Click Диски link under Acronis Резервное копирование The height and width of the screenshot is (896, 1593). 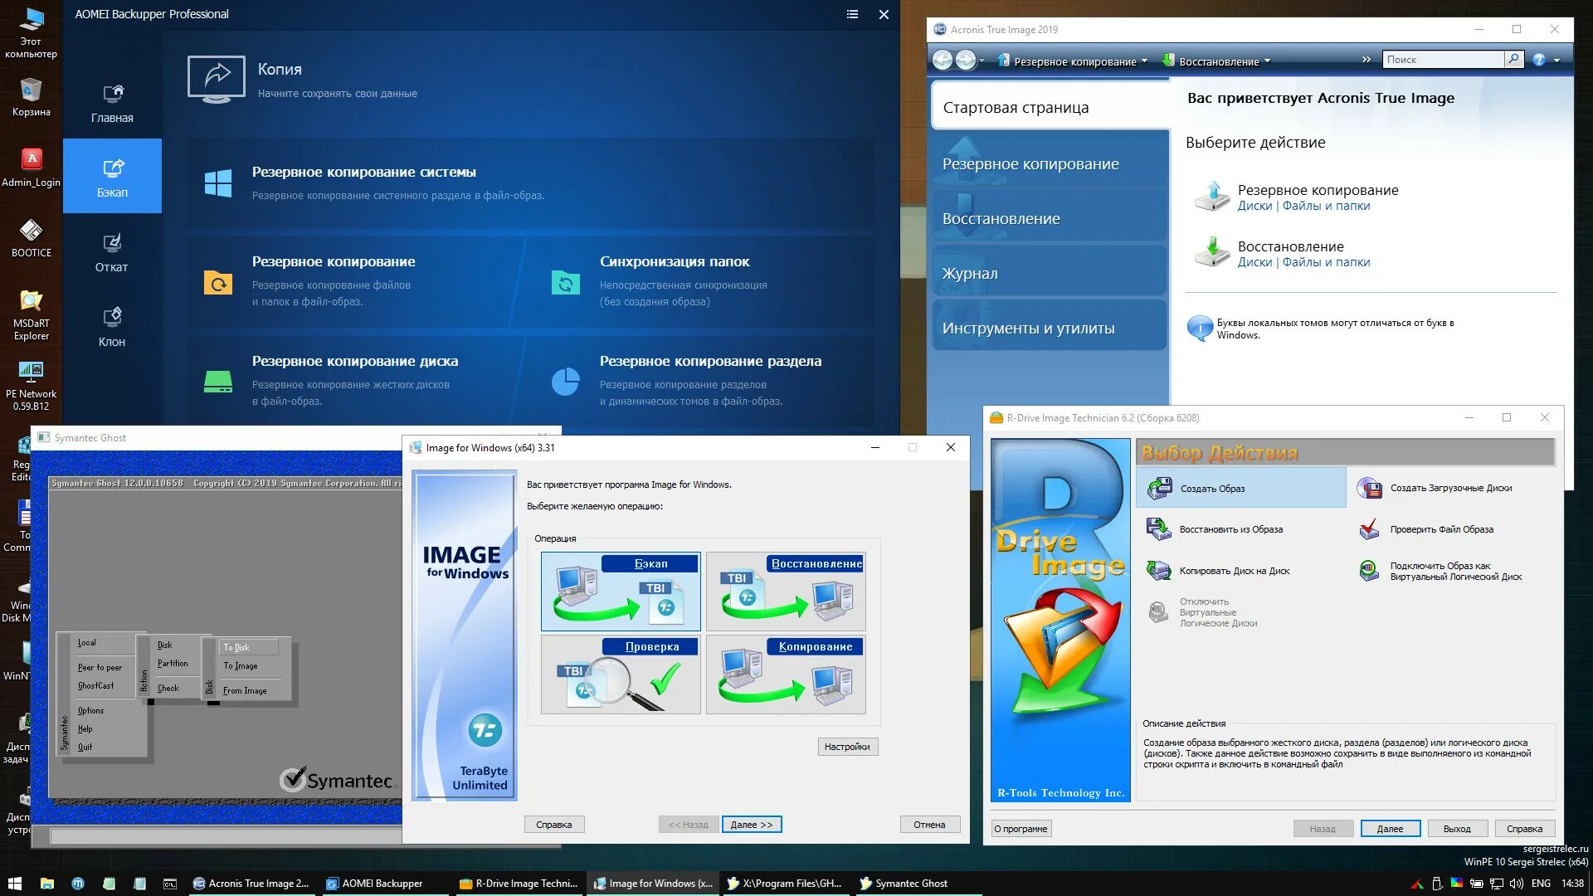[x=1254, y=206]
